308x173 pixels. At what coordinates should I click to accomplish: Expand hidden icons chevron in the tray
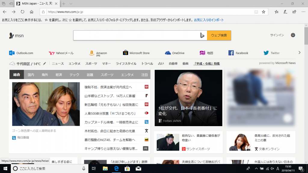[257, 169]
